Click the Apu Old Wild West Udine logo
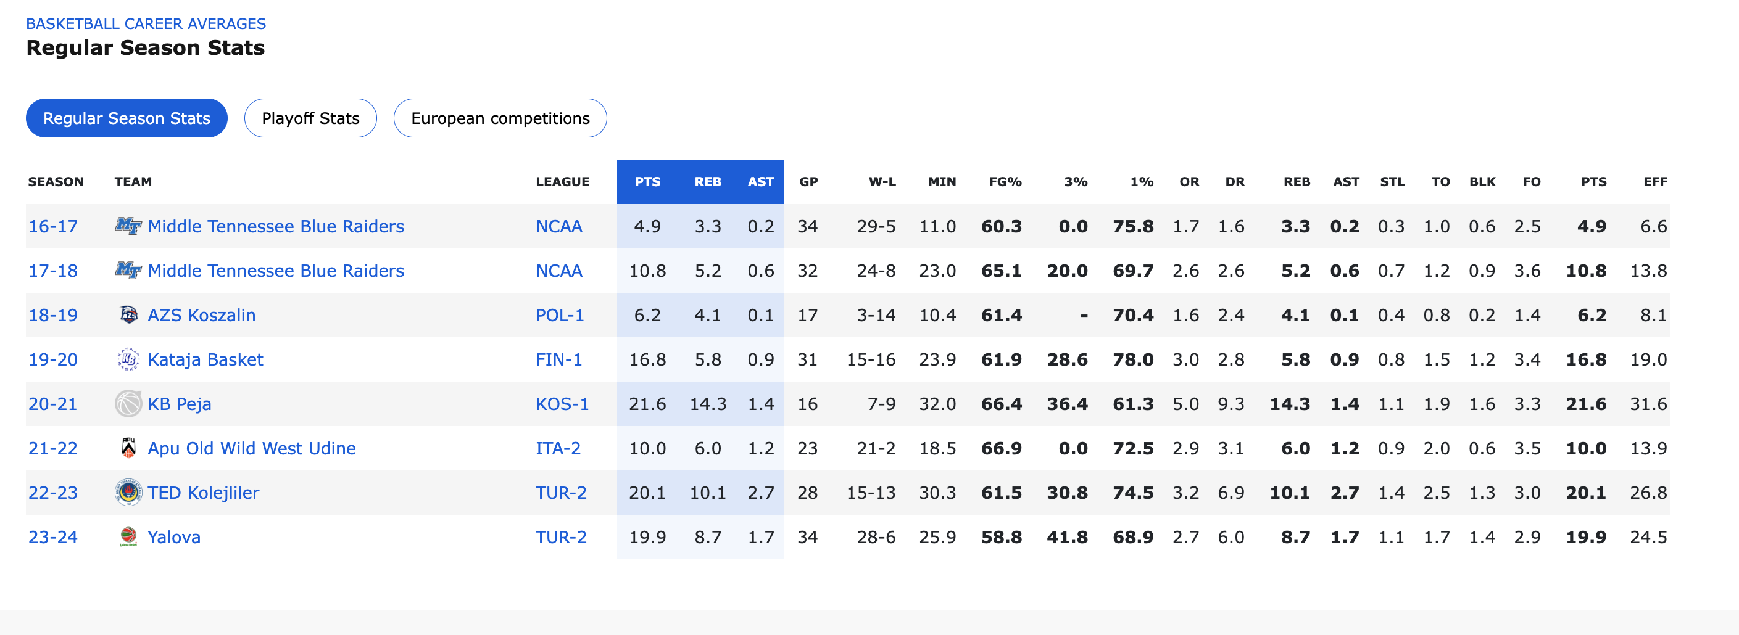The width and height of the screenshot is (1739, 635). (128, 448)
